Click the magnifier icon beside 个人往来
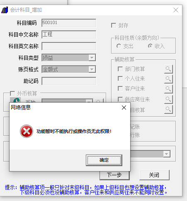Screen dimensions: 187x201 point(168,79)
